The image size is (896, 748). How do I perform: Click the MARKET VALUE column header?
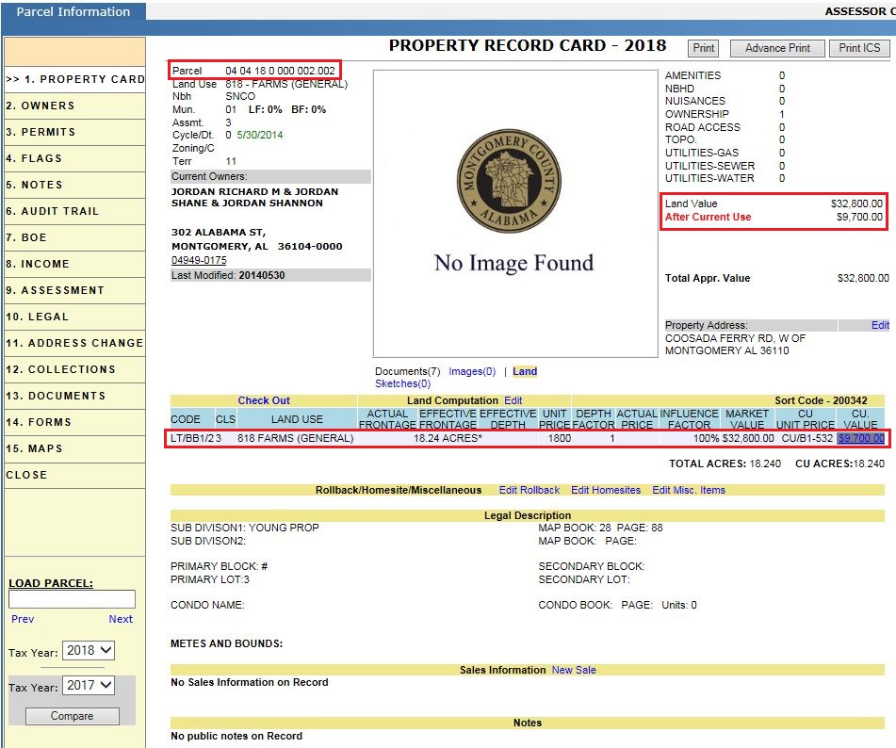[747, 419]
